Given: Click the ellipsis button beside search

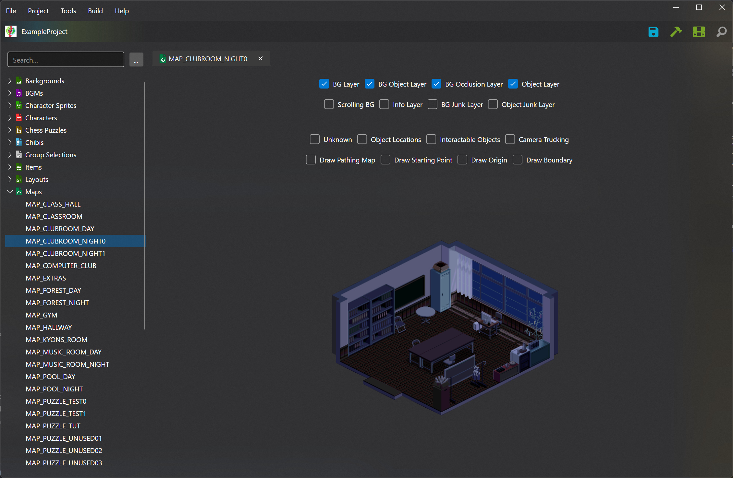Looking at the screenshot, I should tap(136, 60).
